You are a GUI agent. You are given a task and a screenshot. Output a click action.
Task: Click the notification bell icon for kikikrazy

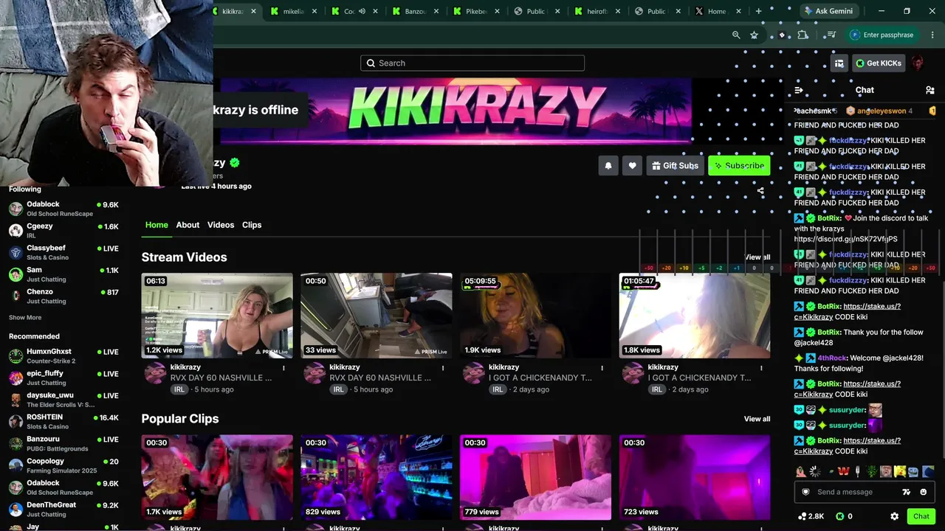(x=608, y=166)
